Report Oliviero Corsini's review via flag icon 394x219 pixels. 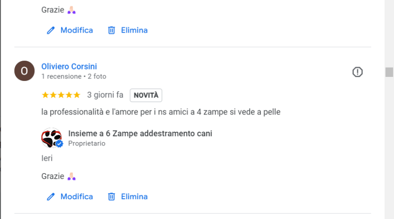point(358,72)
